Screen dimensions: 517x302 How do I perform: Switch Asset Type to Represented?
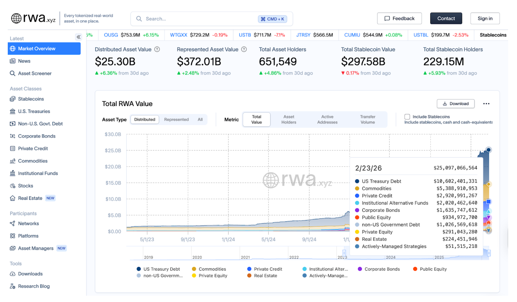pyautogui.click(x=176, y=119)
